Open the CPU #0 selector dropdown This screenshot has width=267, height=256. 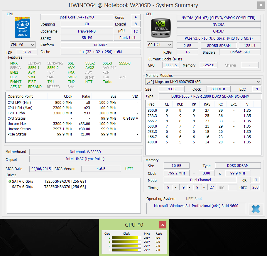tap(23, 45)
